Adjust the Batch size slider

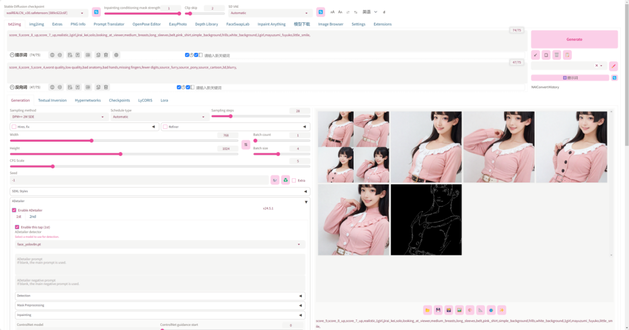click(282, 154)
